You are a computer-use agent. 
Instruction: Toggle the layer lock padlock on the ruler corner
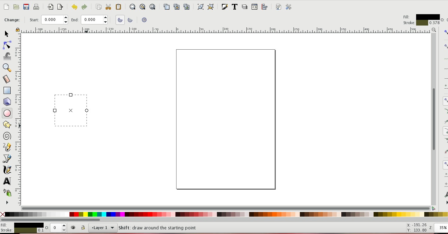17,30
